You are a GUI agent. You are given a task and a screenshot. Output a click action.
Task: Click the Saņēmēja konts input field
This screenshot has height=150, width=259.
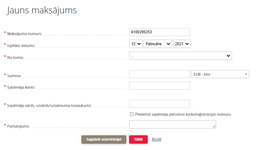159,86
